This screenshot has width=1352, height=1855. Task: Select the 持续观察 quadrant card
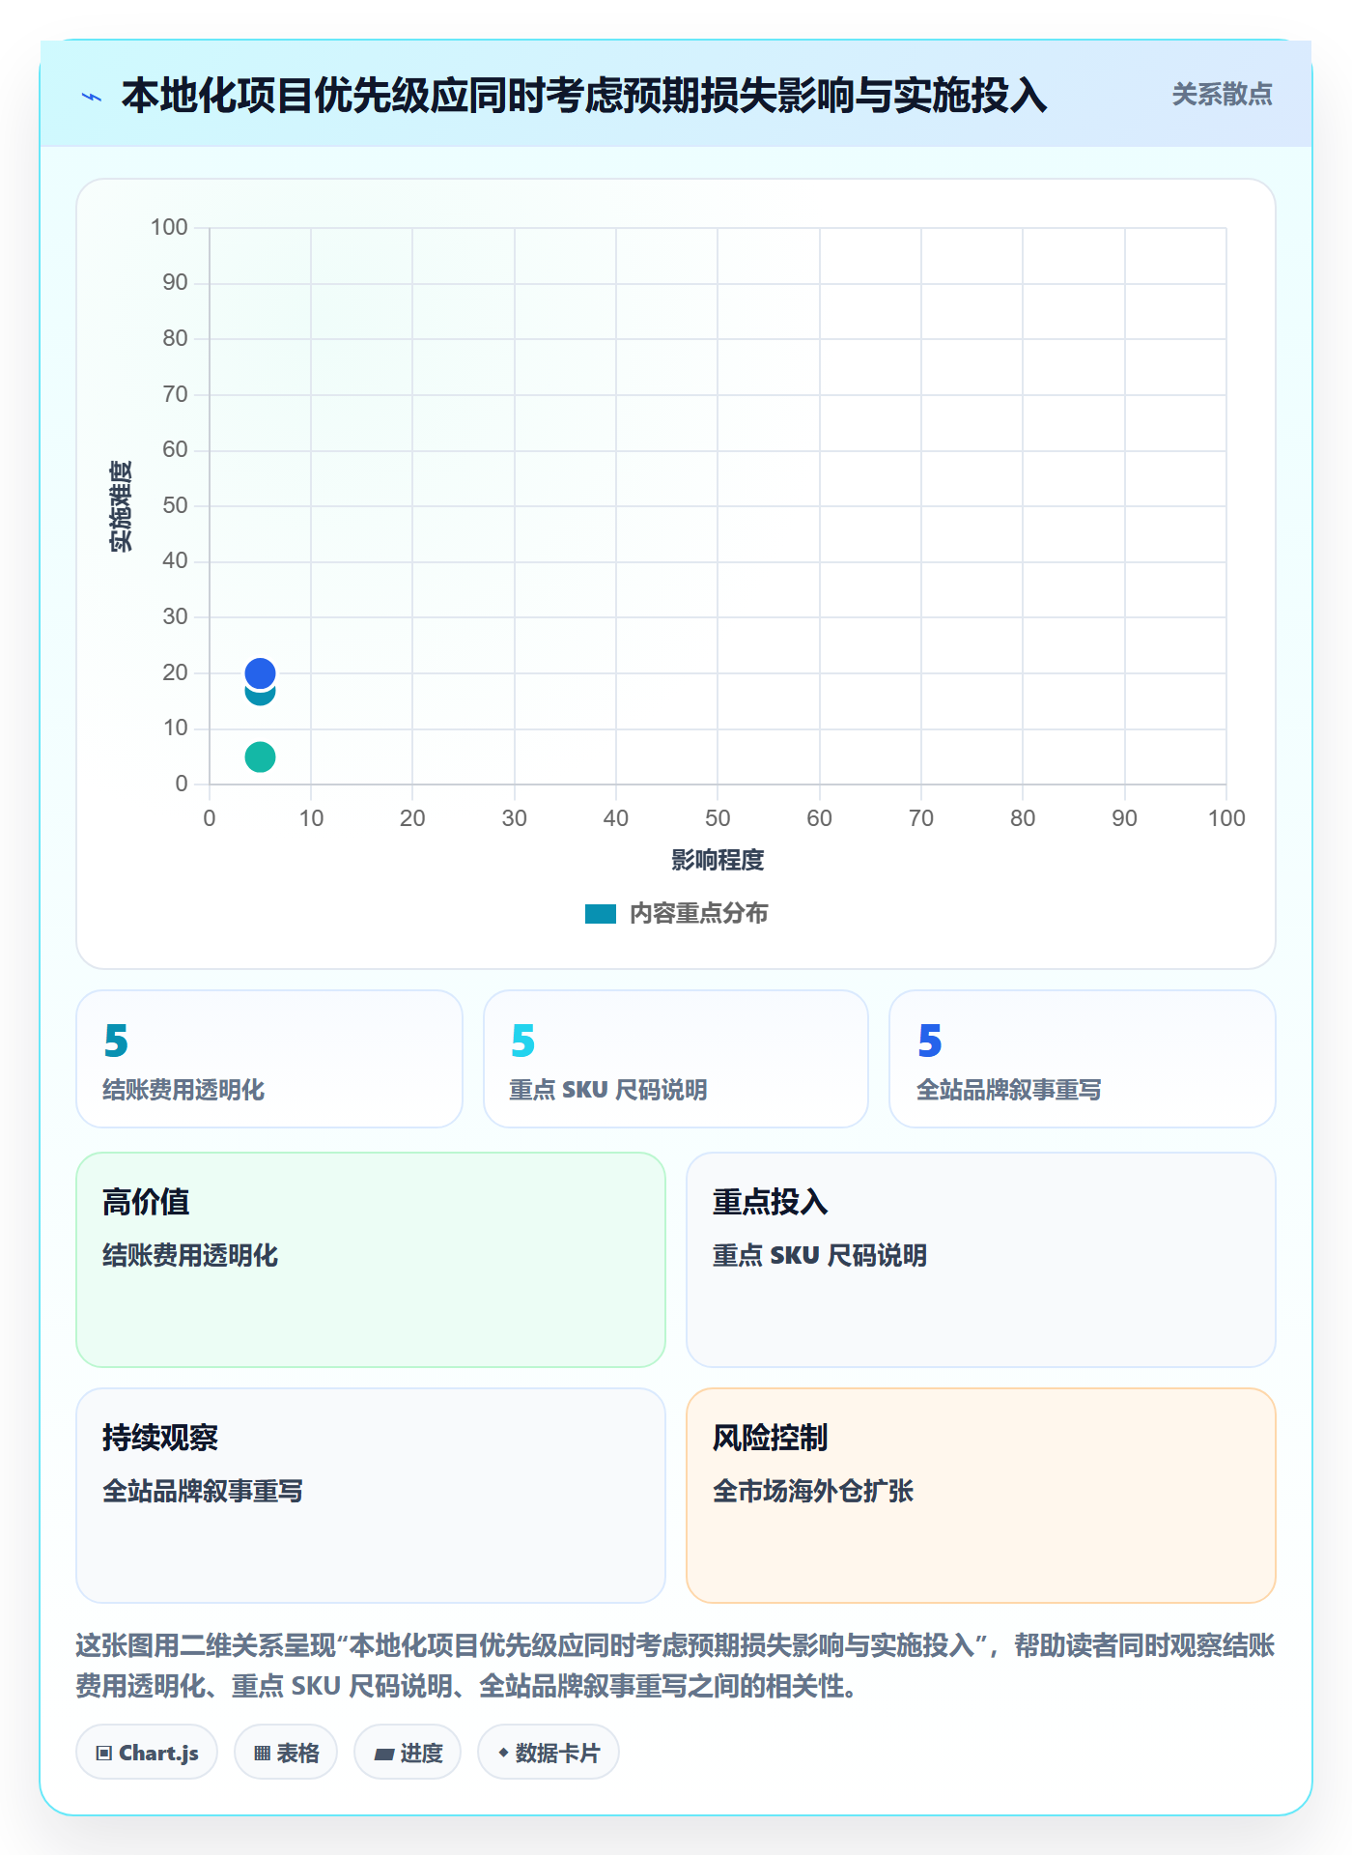[x=371, y=1496]
